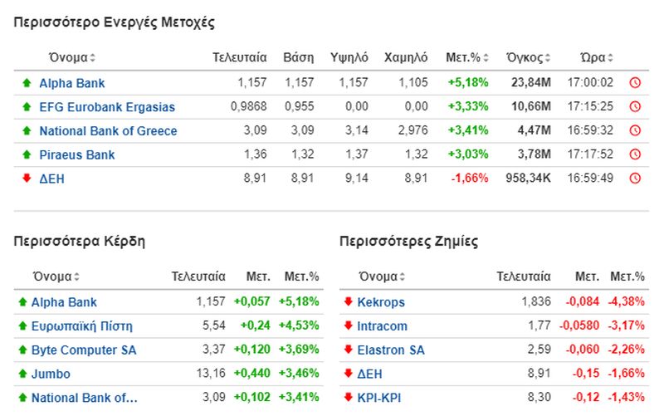Click the clock icon in ΔΕΗ active-stocks row
The height and width of the screenshot is (416, 664).
click(x=635, y=179)
